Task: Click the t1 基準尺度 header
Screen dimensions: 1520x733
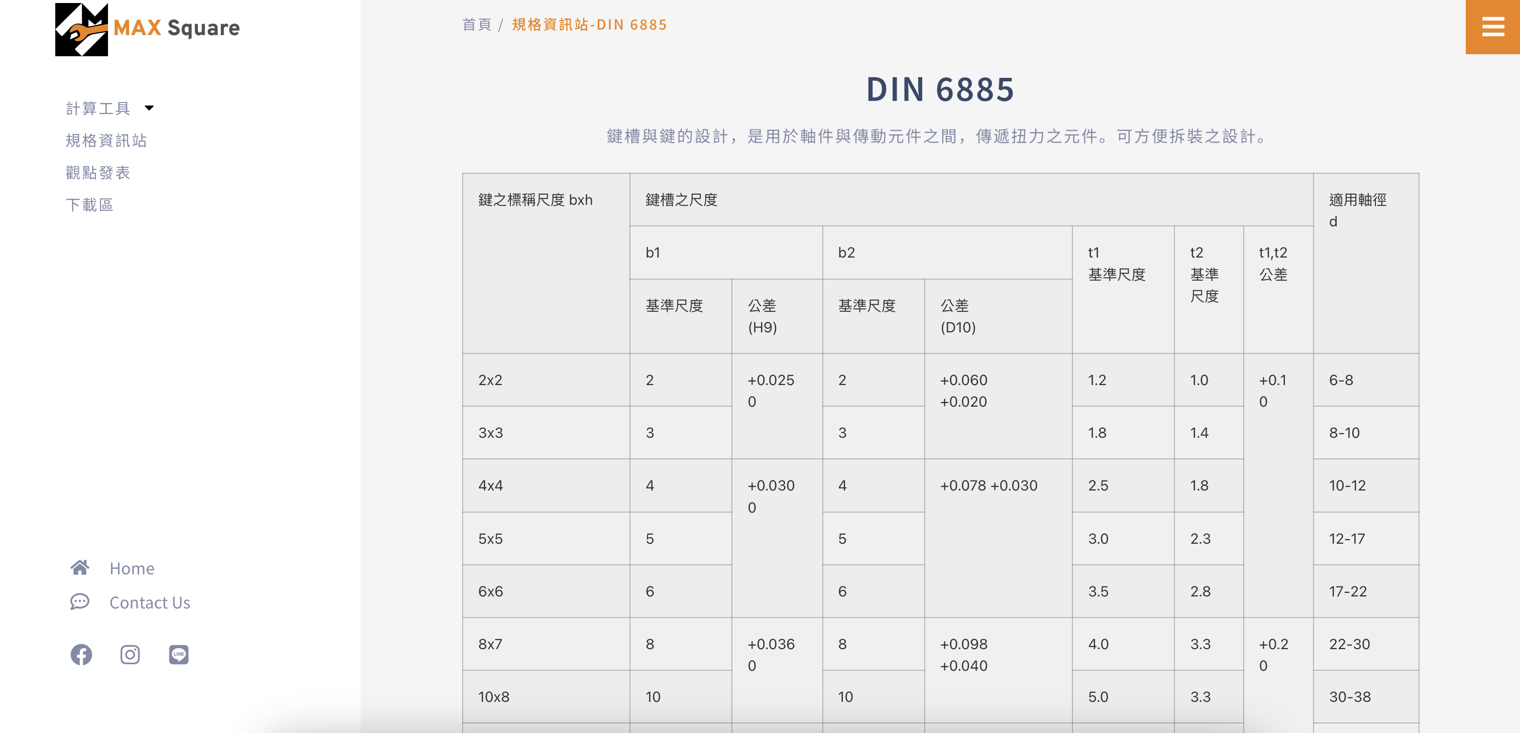Action: tap(1123, 290)
